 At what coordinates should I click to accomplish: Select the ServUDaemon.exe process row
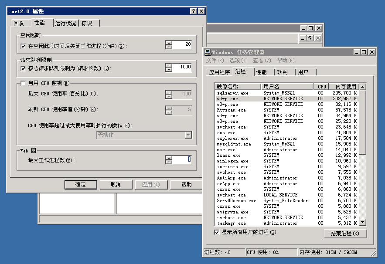pyautogui.click(x=287, y=201)
